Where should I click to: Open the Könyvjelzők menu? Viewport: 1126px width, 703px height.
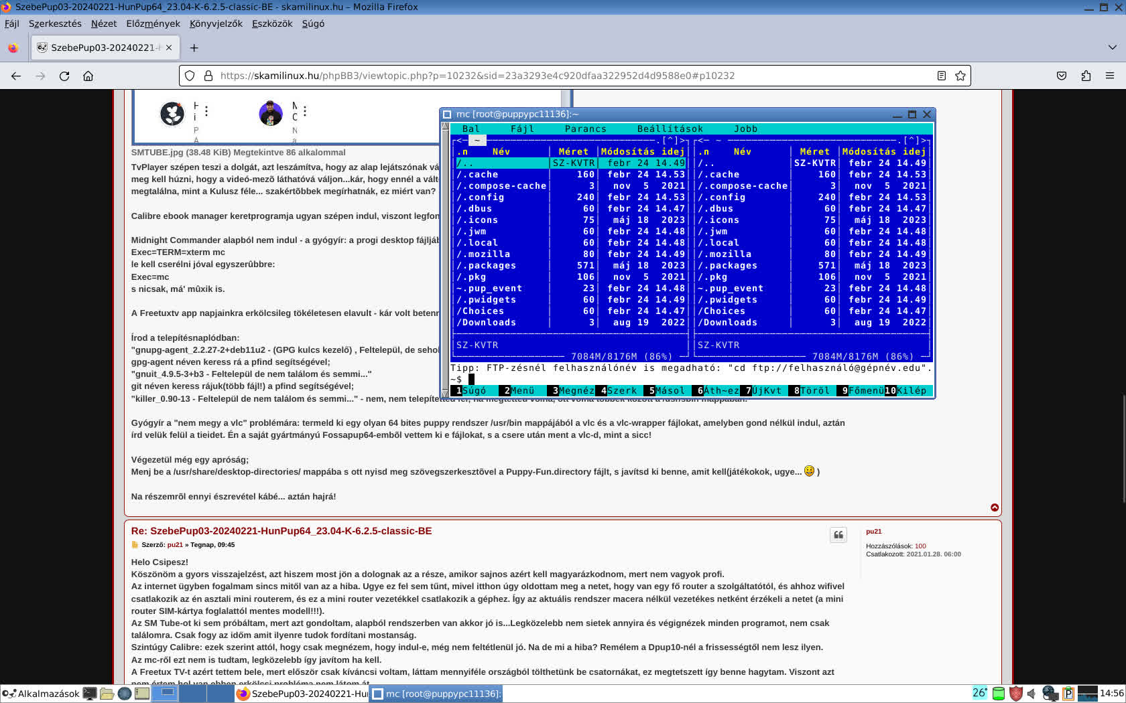tap(216, 23)
